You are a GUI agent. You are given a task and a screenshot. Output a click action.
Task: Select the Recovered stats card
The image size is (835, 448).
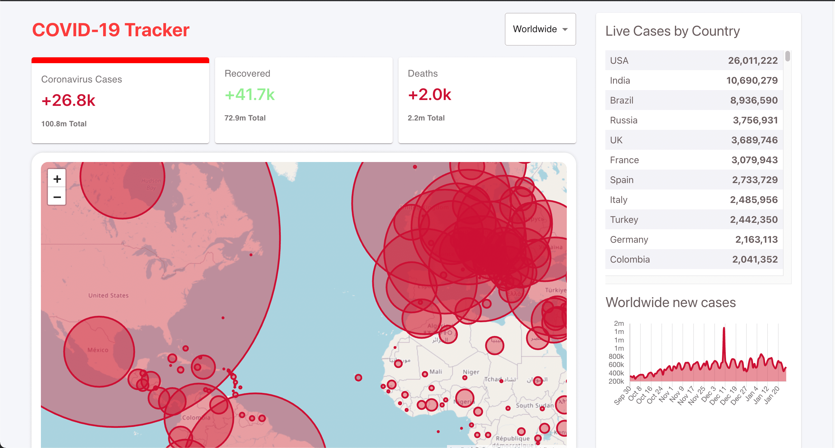(304, 100)
